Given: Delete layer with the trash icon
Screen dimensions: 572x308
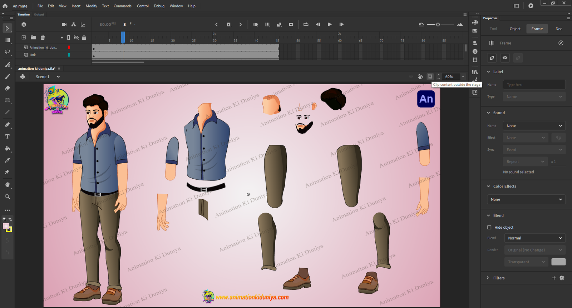Looking at the screenshot, I should coord(43,38).
